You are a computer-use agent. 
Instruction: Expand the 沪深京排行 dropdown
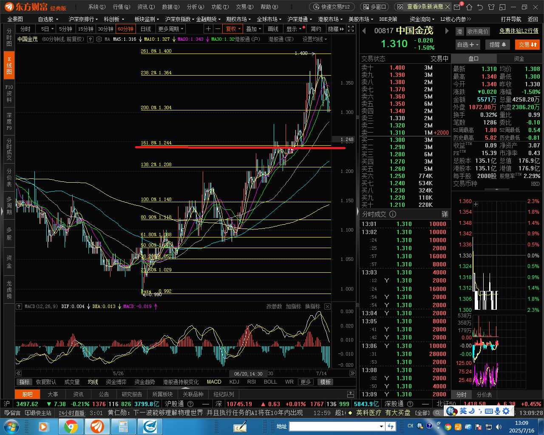click(x=83, y=19)
